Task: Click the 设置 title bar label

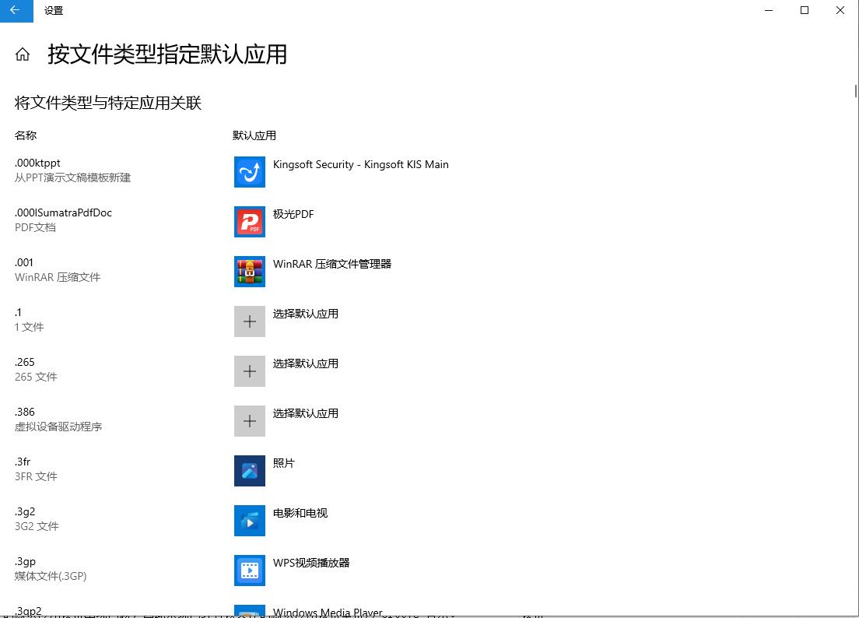Action: [x=54, y=11]
